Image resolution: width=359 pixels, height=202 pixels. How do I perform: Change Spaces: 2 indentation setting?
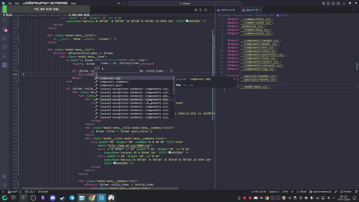point(274,192)
